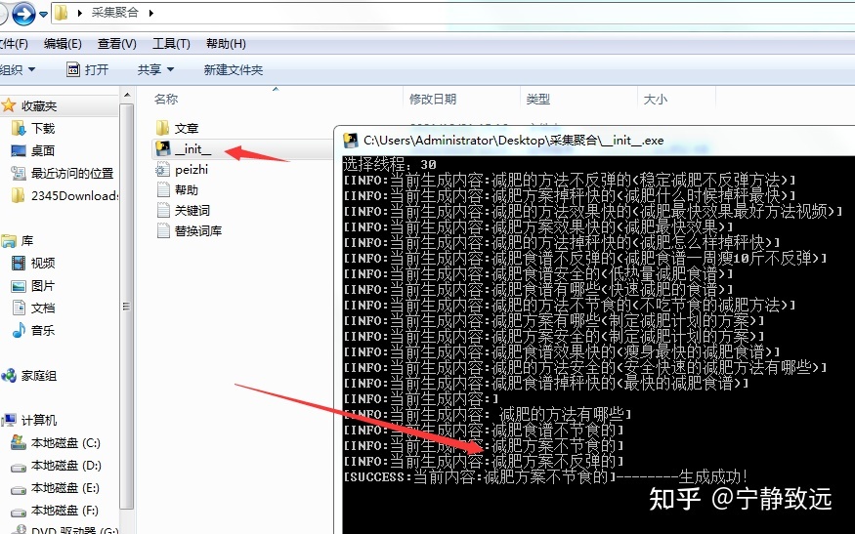The width and height of the screenshot is (855, 534).
Task: Open 本地磁盘 (D:) drive
Action: pos(56,466)
